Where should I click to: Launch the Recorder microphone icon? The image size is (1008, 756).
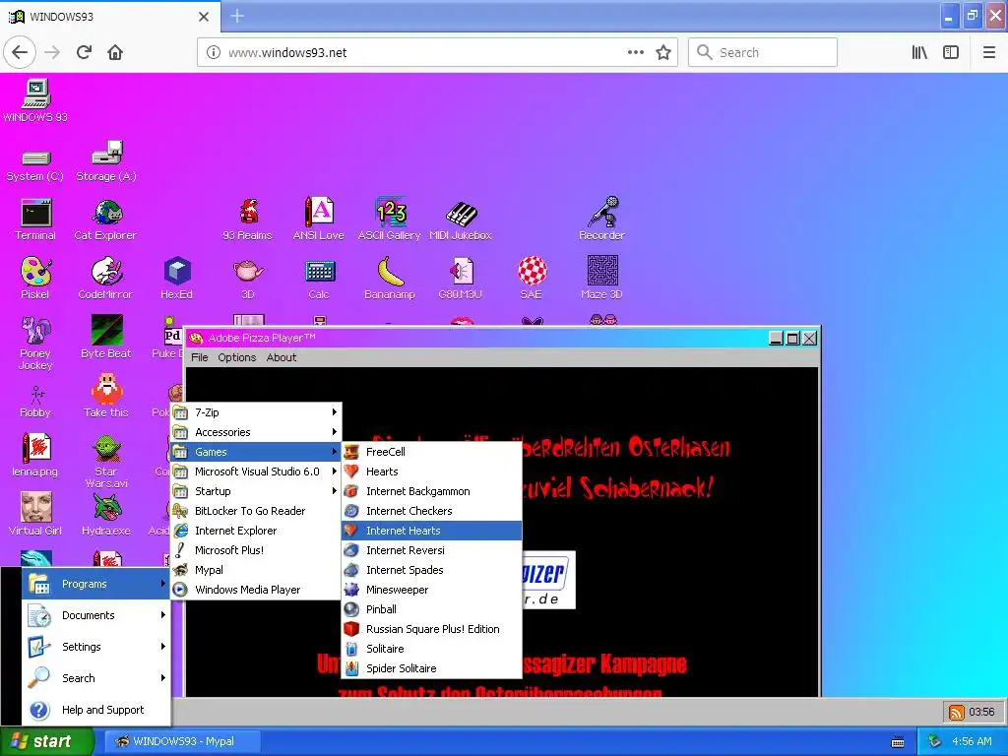601,219
